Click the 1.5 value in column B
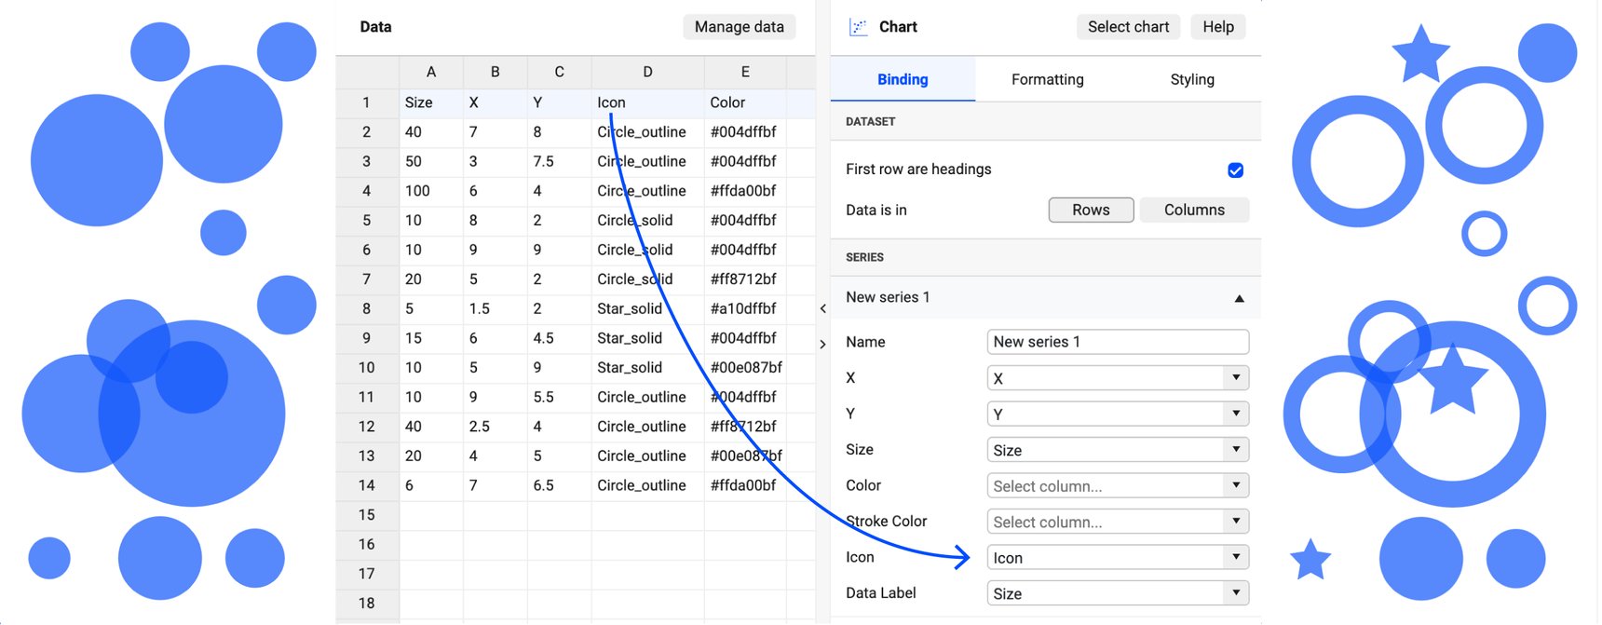 coord(495,308)
